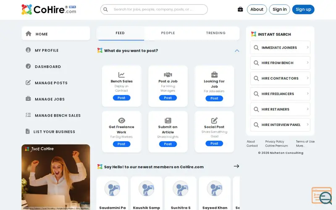Click the CoHire.com logo

point(49,9)
